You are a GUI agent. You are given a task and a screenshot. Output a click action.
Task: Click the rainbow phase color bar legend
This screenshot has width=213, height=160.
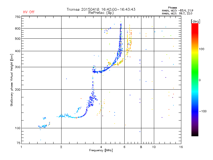pos(195,79)
